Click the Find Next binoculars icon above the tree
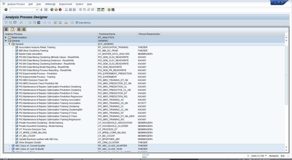 tap(24, 29)
